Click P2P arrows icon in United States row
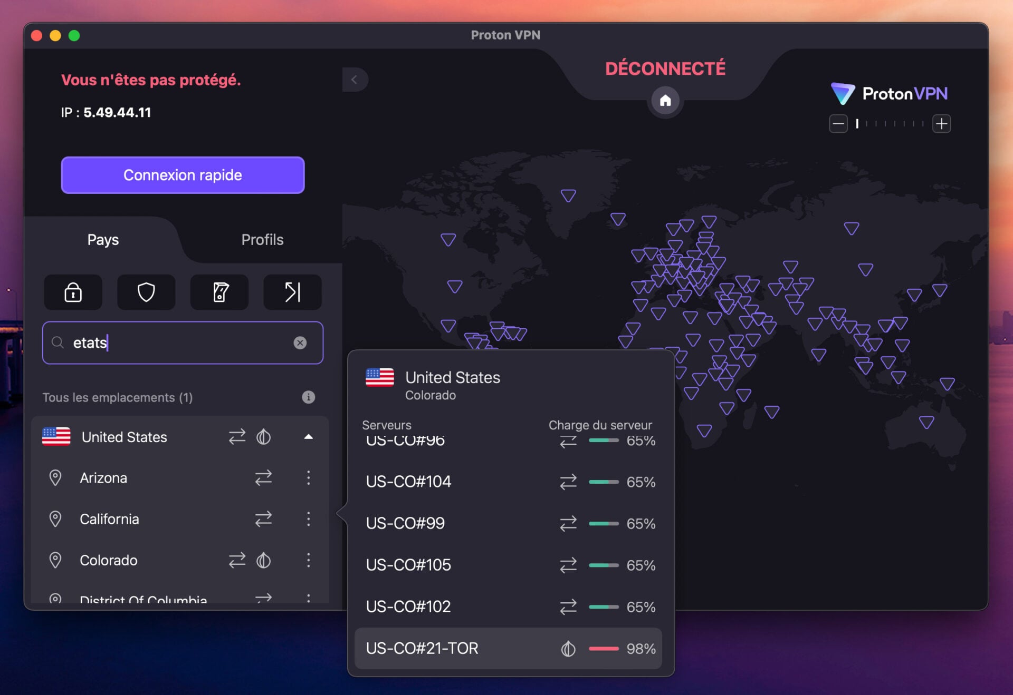 tap(237, 437)
